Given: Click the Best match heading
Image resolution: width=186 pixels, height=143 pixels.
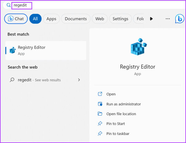Looking at the screenshot, I should [x=18, y=34].
